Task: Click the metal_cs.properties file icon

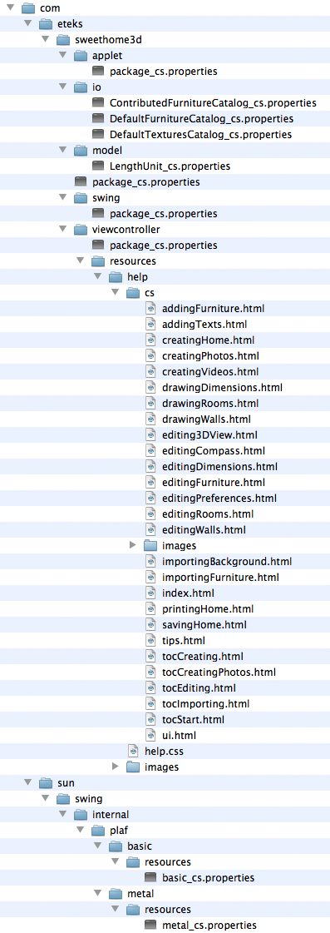Action: tap(151, 924)
